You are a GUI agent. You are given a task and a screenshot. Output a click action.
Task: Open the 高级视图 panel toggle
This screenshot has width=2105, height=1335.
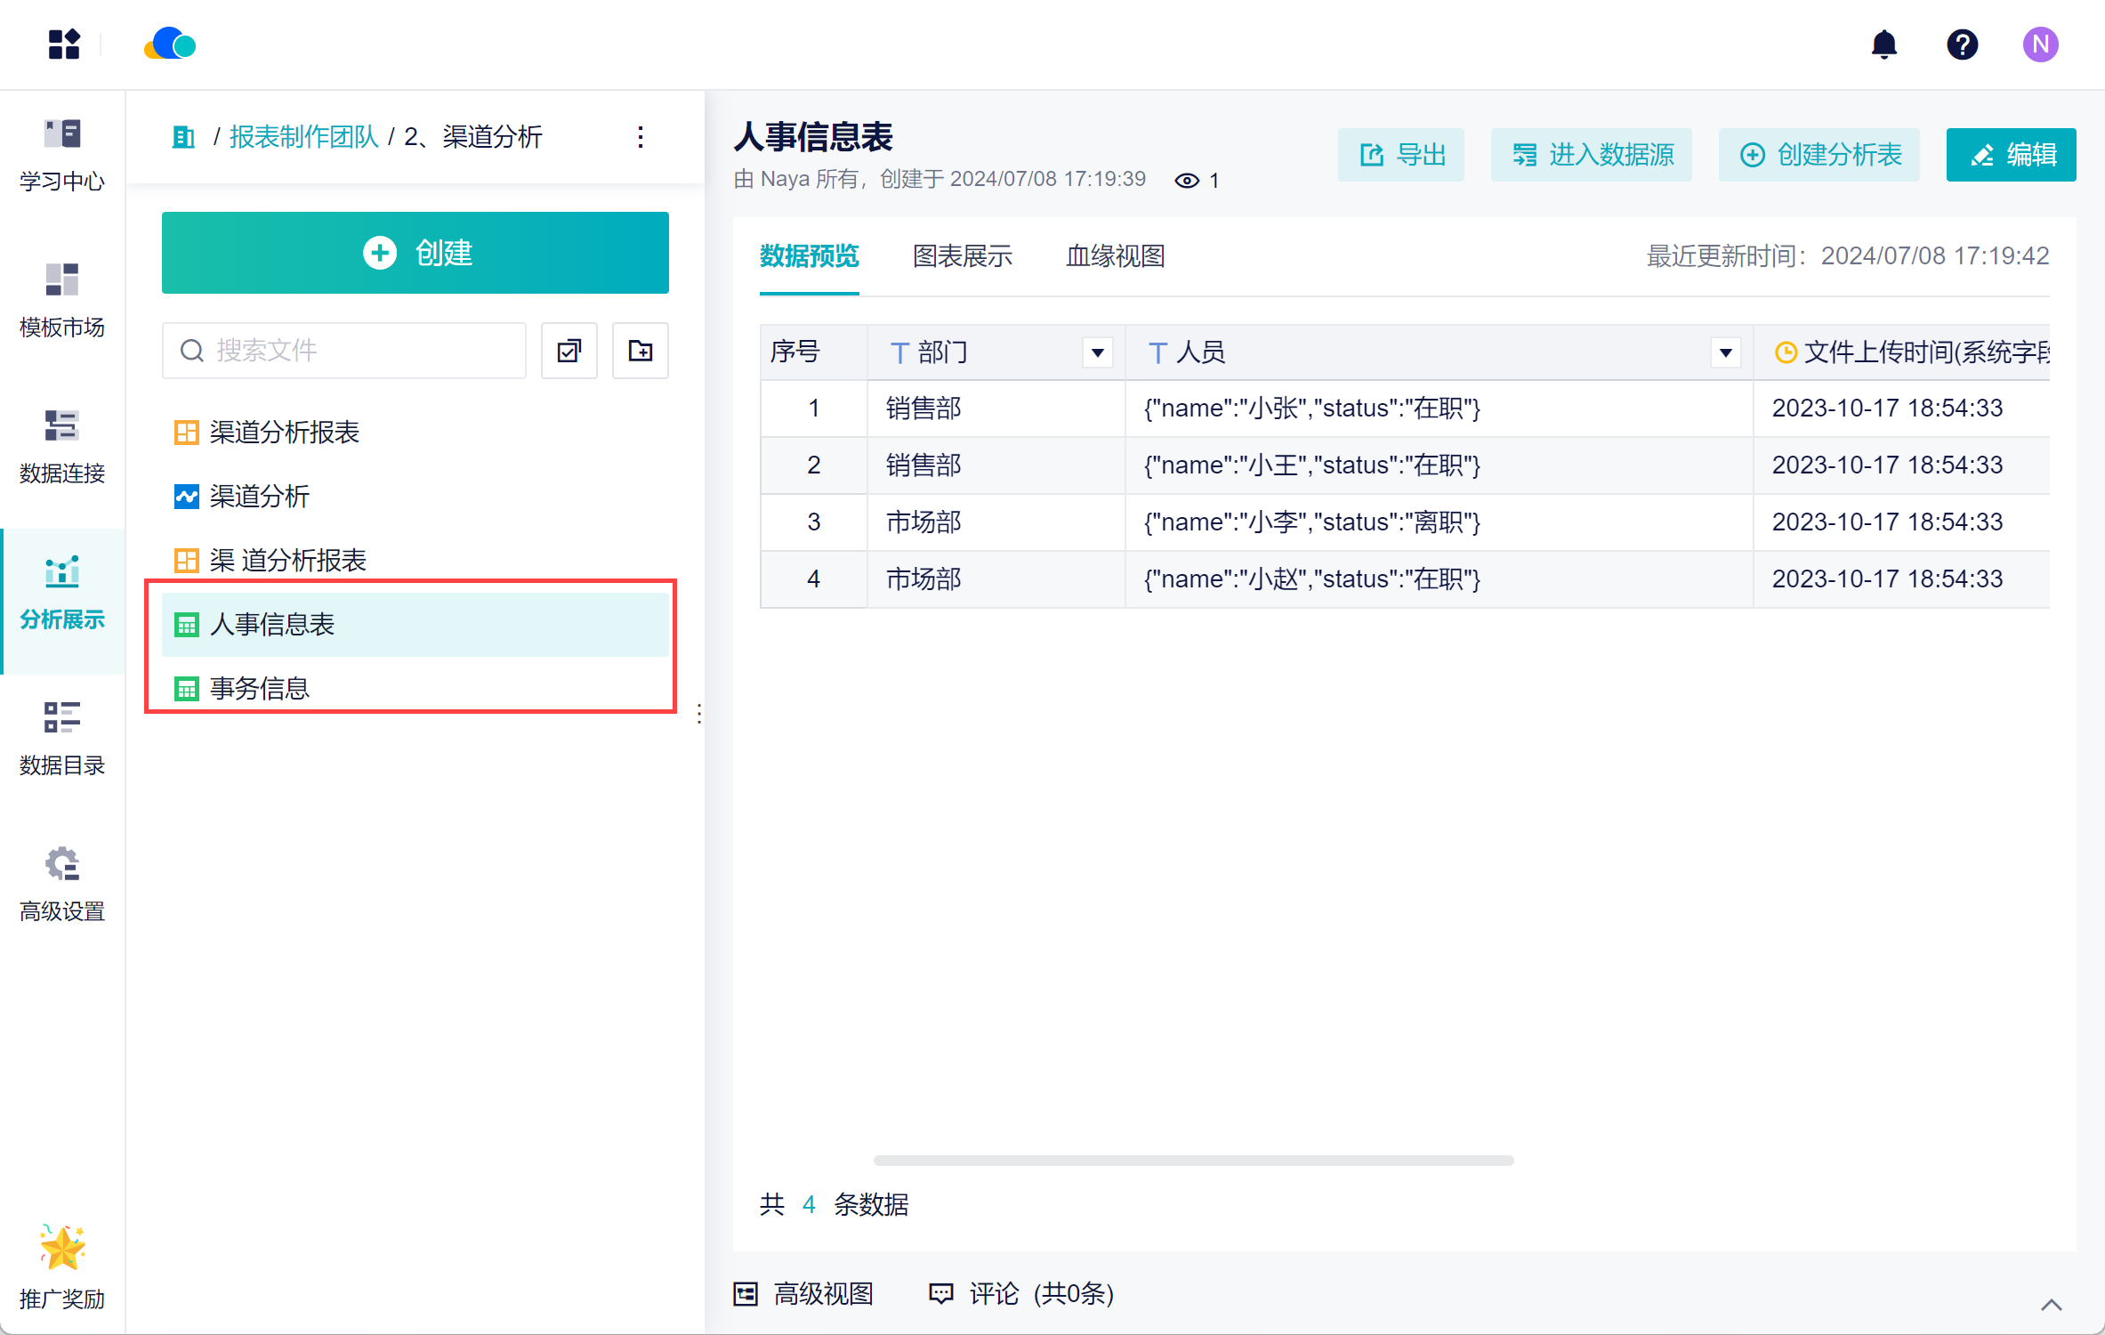coord(803,1293)
